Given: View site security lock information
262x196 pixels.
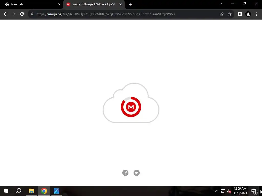Looking at the screenshot, I should [x=32, y=14].
